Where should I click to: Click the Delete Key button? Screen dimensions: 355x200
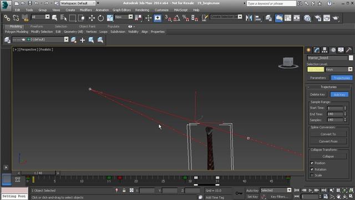pos(317,94)
